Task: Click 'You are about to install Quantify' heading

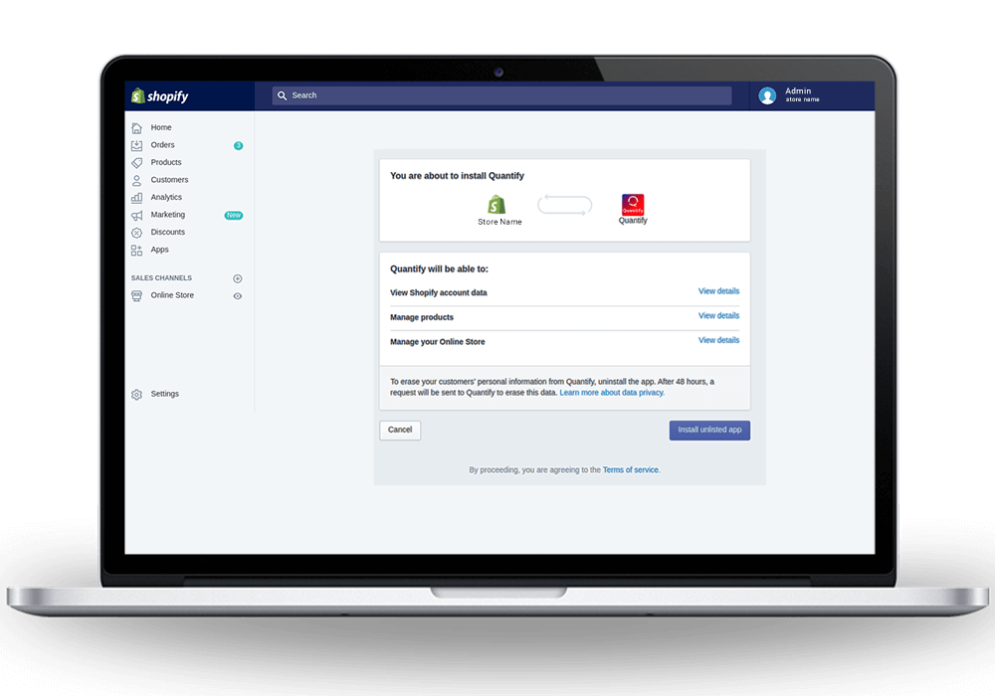Action: 457,176
